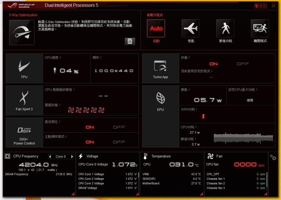This screenshot has width=281, height=200.
Task: Click the 05.7 w energy saving value
Action: 208,100
